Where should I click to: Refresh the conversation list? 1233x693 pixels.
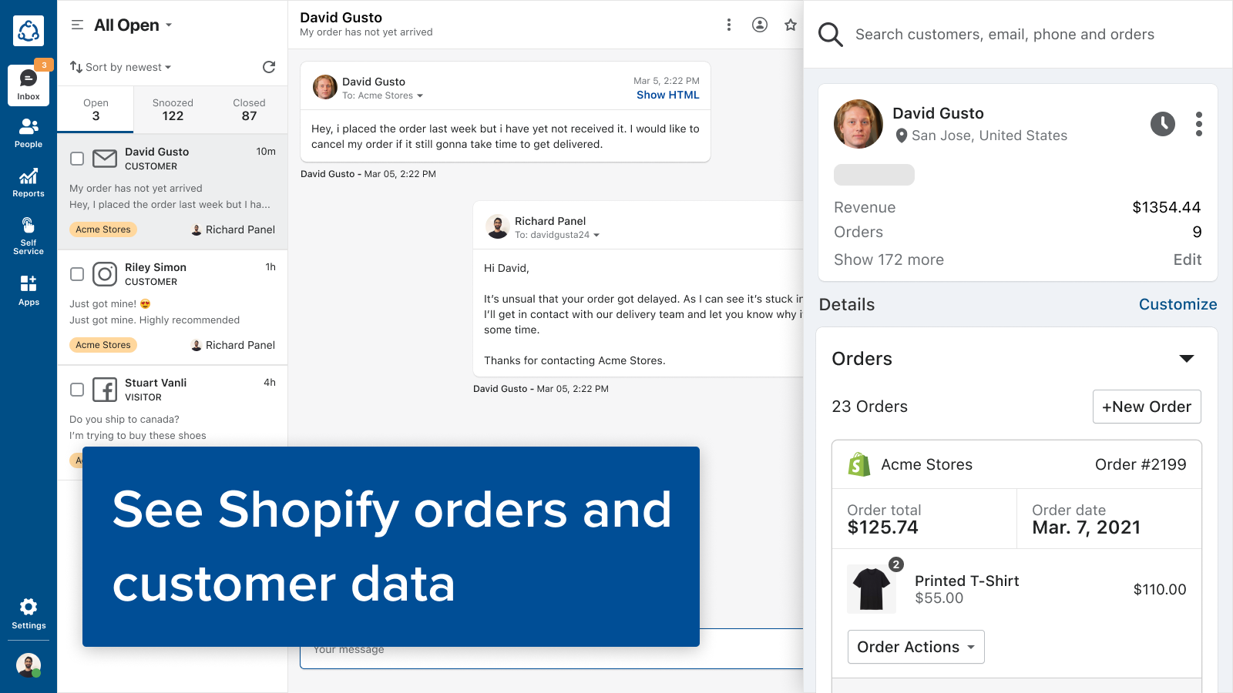point(269,67)
